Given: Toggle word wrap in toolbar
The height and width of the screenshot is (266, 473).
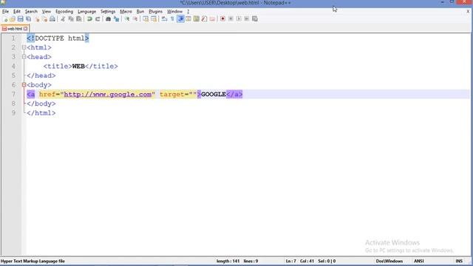Looking at the screenshot, I should (x=164, y=19).
